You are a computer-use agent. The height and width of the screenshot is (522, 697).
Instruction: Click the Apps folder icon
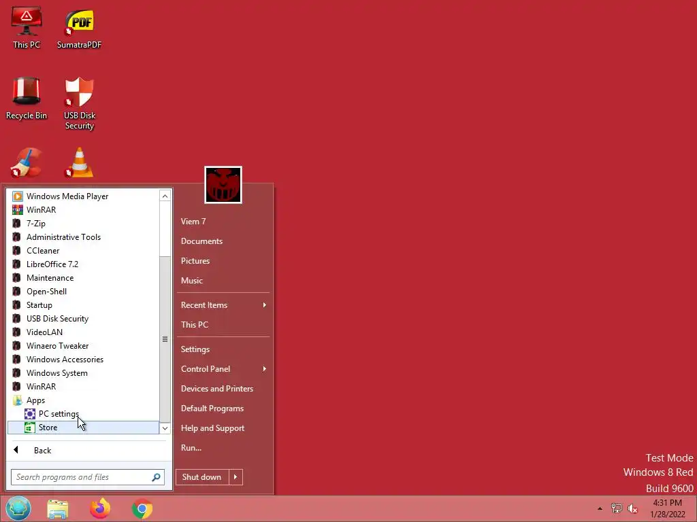pos(17,400)
